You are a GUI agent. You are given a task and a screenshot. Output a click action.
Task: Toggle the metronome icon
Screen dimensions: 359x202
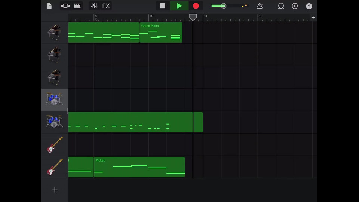tap(260, 6)
